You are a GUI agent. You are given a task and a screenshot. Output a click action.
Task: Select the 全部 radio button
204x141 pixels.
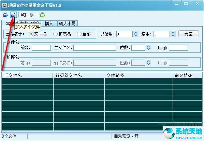point(79,34)
